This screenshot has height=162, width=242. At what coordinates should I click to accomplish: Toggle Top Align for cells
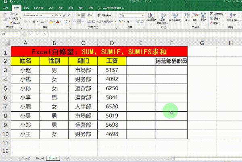[x=74, y=15]
